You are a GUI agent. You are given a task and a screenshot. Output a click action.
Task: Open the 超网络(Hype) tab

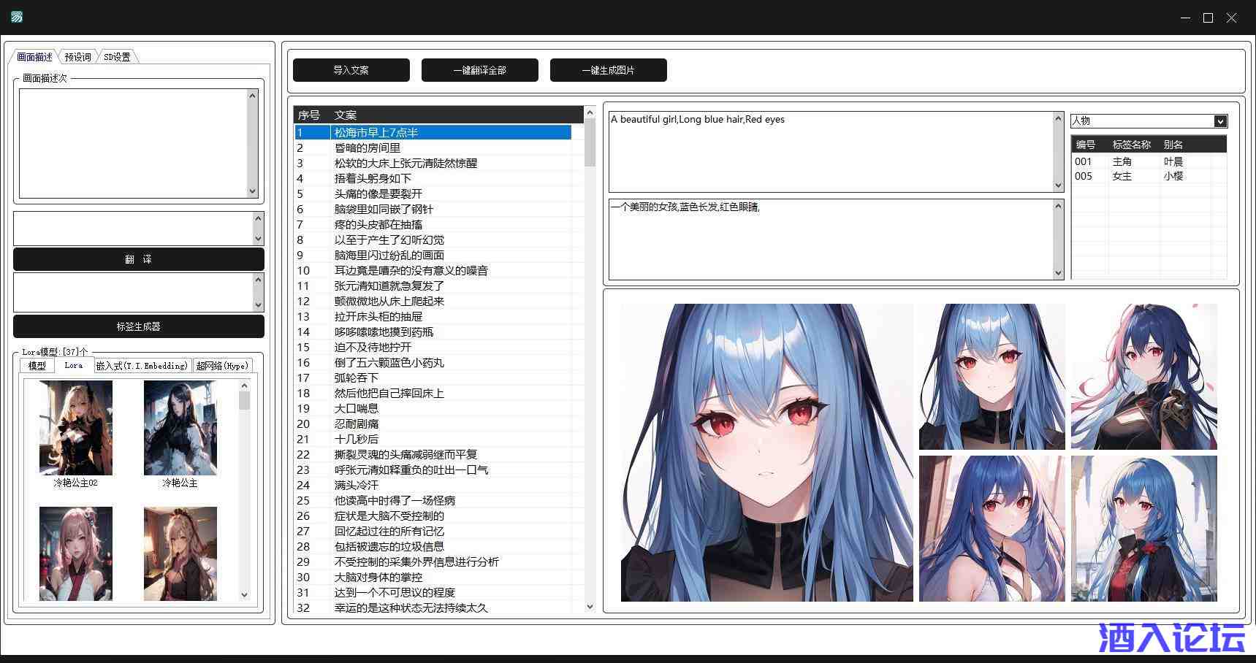pyautogui.click(x=222, y=366)
